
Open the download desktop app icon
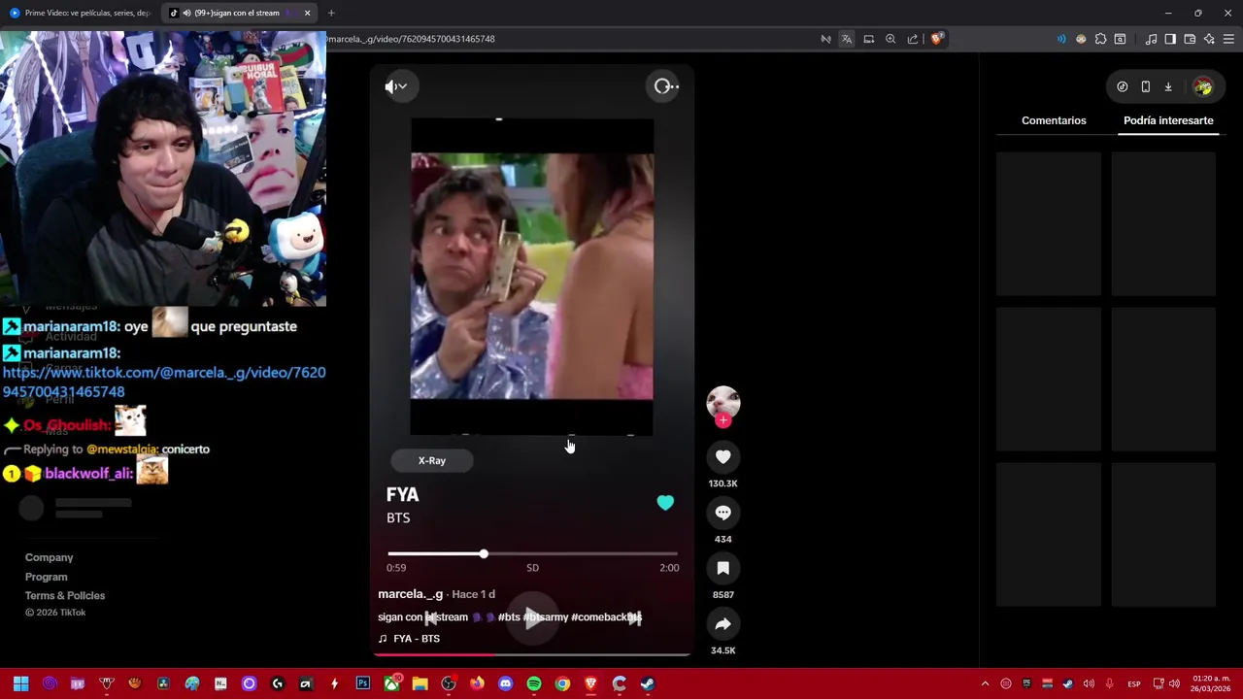coord(1168,86)
